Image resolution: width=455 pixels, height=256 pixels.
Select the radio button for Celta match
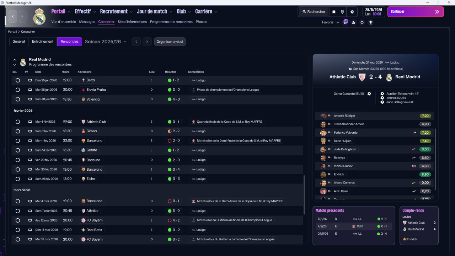tap(17, 80)
